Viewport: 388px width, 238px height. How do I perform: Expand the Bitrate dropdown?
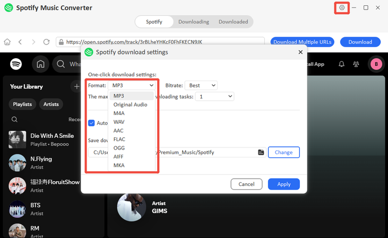(202, 85)
